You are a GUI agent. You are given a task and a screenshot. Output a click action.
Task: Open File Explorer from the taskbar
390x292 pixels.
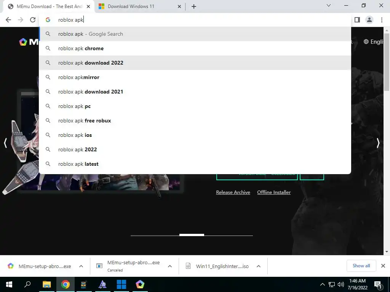point(46,284)
